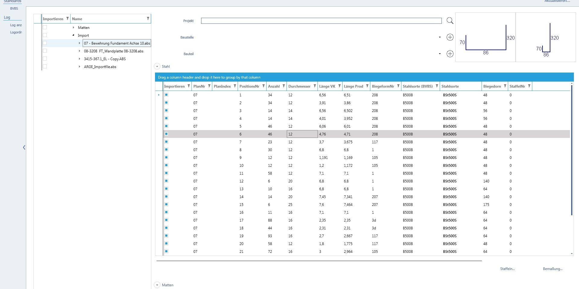Viewport: 579px width, 289px height.
Task: Expand the Matten section at the bottom
Action: pyautogui.click(x=157, y=285)
